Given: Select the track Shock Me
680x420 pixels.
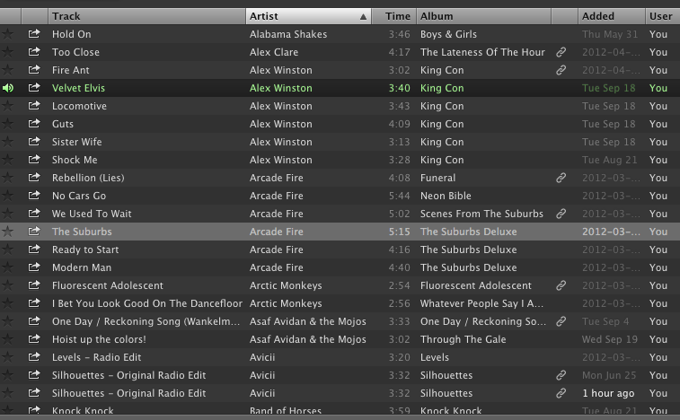Looking at the screenshot, I should [75, 160].
